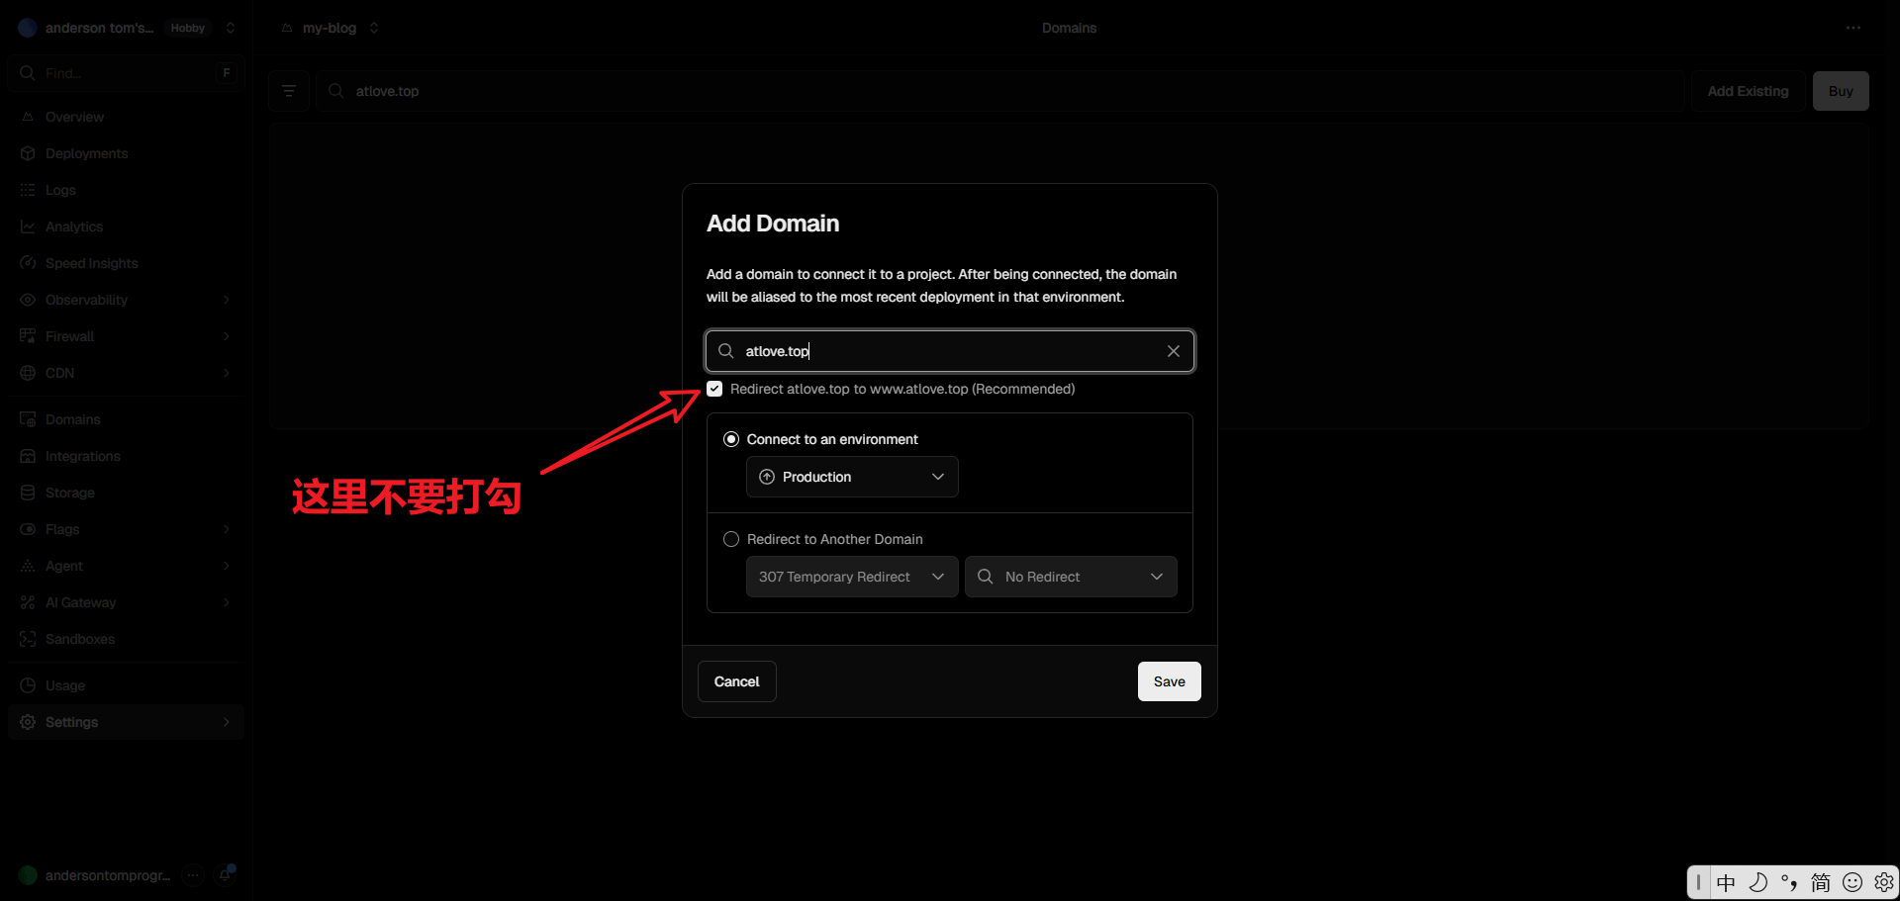Click the Settings gear icon in sidebar
Viewport: 1900px width, 901px height.
click(28, 722)
